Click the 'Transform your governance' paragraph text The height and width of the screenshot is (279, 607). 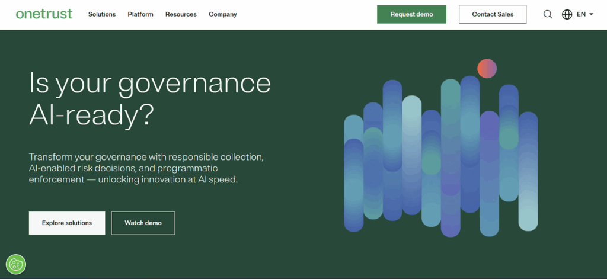pyautogui.click(x=146, y=168)
